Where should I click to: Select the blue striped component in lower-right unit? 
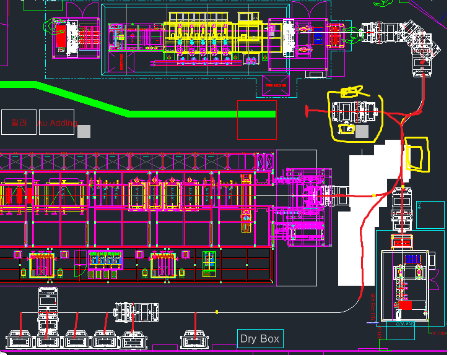click(x=411, y=259)
